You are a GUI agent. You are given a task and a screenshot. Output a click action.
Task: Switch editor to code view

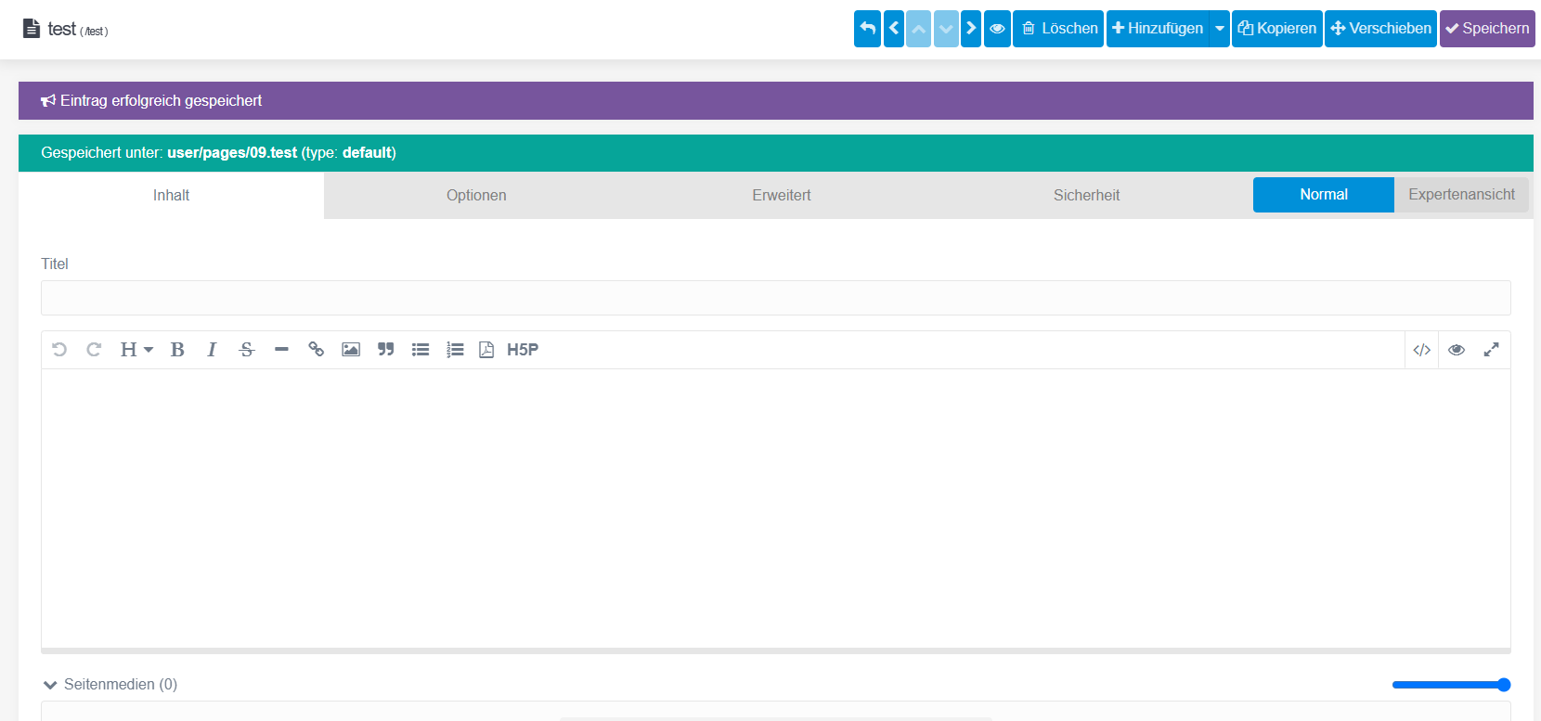pos(1421,350)
